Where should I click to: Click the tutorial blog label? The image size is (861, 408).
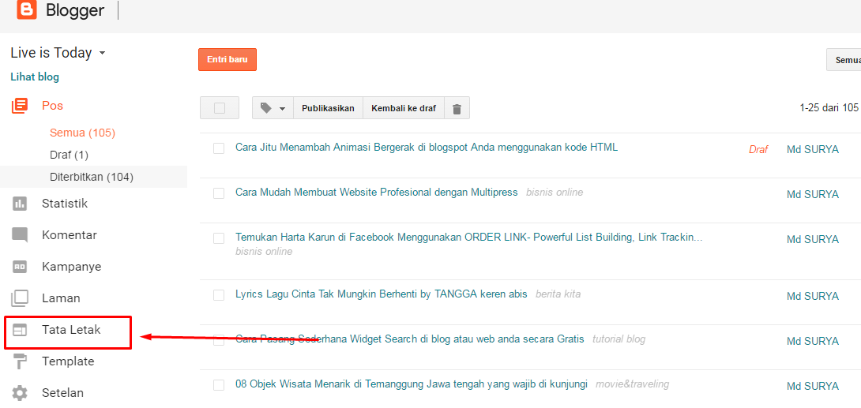tap(618, 339)
